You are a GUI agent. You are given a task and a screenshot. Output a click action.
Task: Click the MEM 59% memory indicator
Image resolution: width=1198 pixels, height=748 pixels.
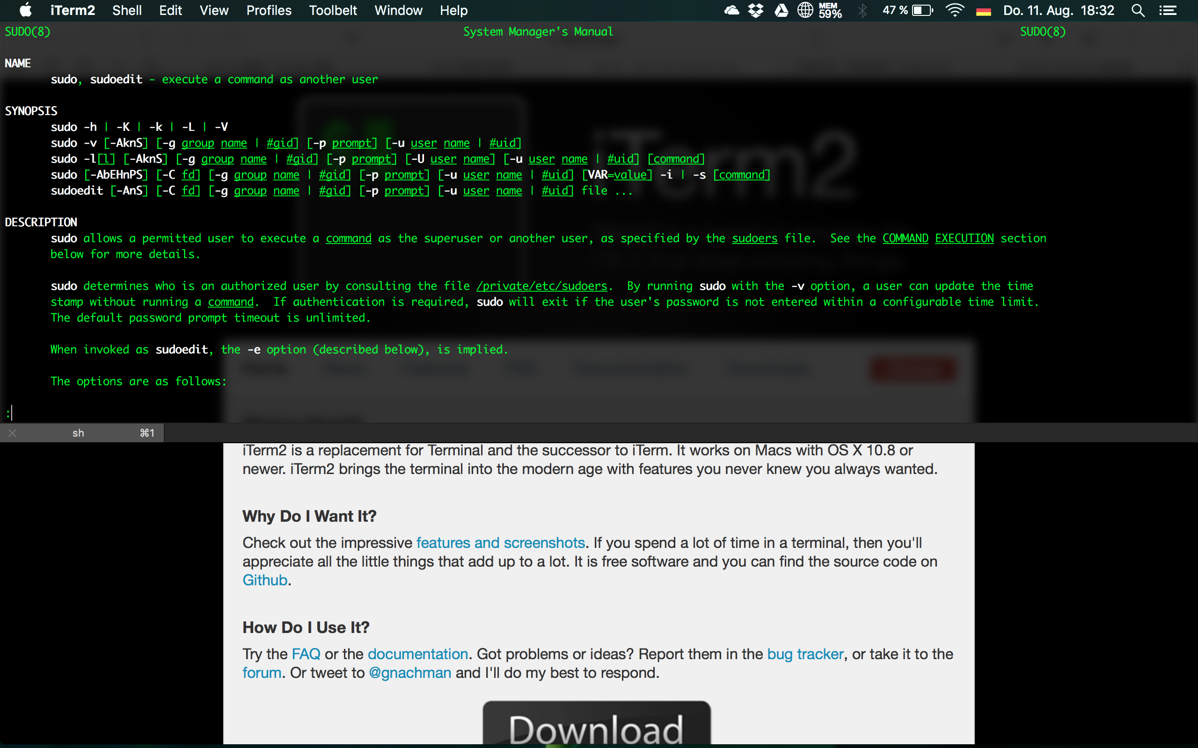830,10
